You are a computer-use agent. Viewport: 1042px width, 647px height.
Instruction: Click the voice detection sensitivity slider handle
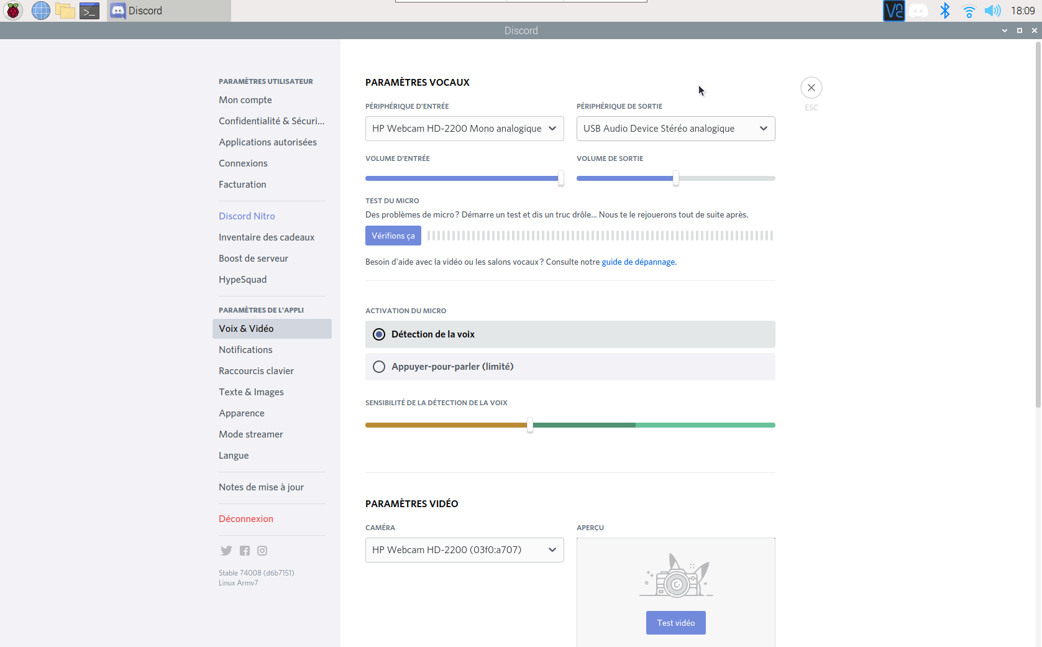[x=530, y=425]
